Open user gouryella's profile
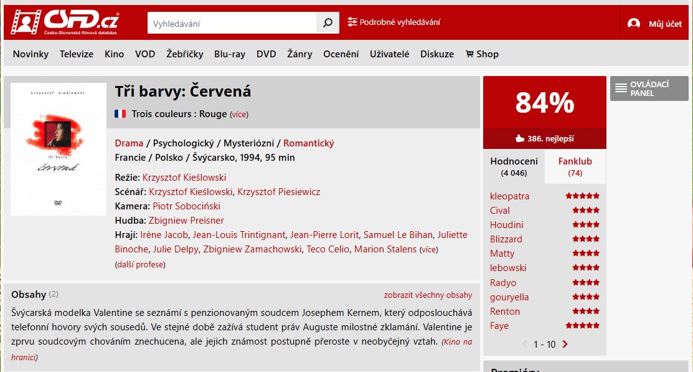The image size is (693, 372). tap(509, 297)
